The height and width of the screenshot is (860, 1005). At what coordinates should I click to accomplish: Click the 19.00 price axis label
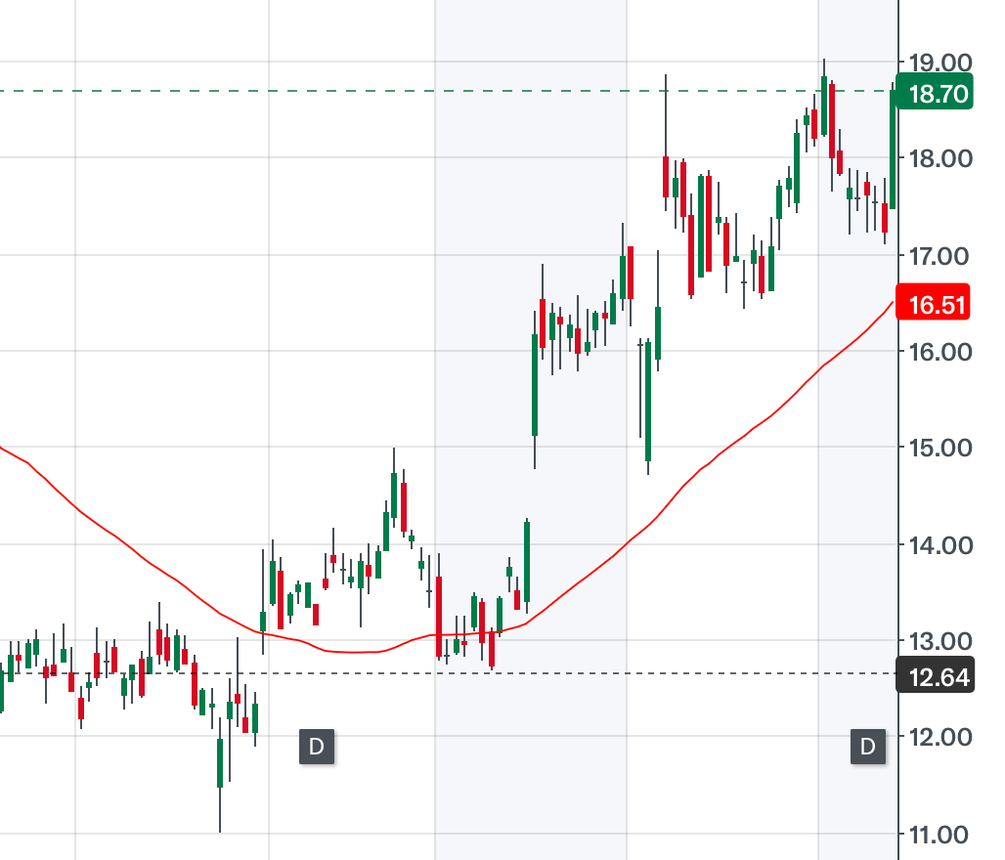[940, 63]
